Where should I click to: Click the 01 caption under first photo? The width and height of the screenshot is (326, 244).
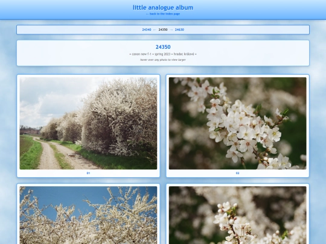[x=88, y=173]
